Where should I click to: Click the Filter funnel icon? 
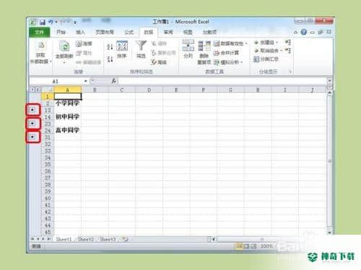coord(141,45)
